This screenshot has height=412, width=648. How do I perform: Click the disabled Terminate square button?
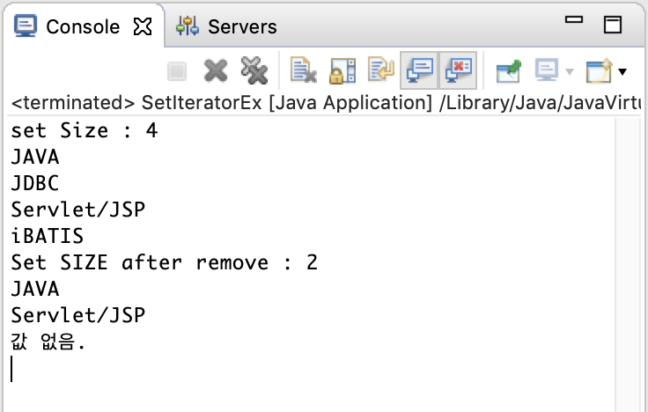(x=177, y=71)
